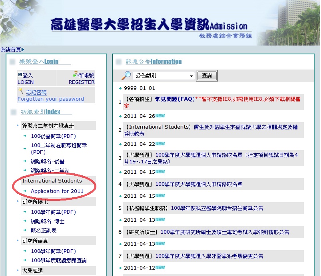This screenshot has width=321, height=276.
Task: Click the login icon beside 登入
Action: click(20, 74)
